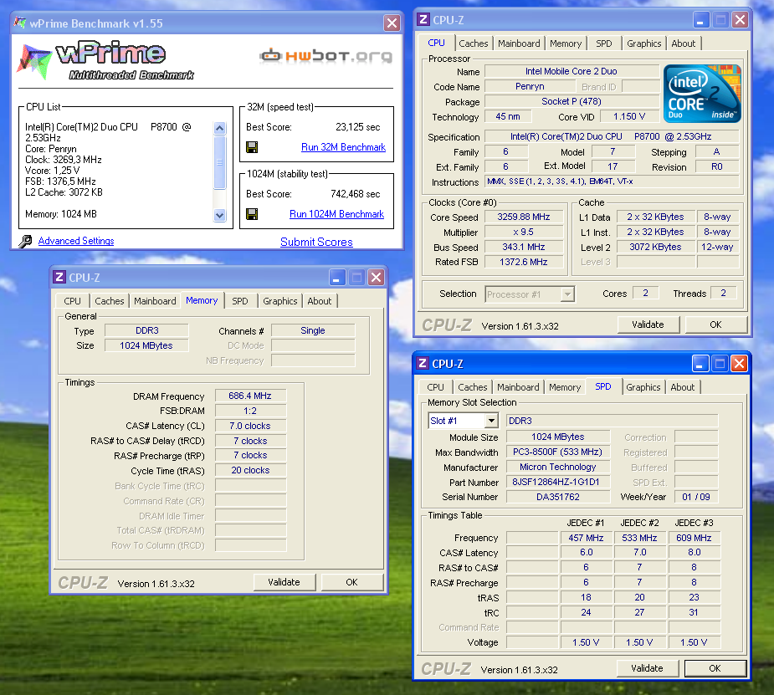Open About tab in top-right CPU-Z
This screenshot has height=695, width=774.
[683, 43]
